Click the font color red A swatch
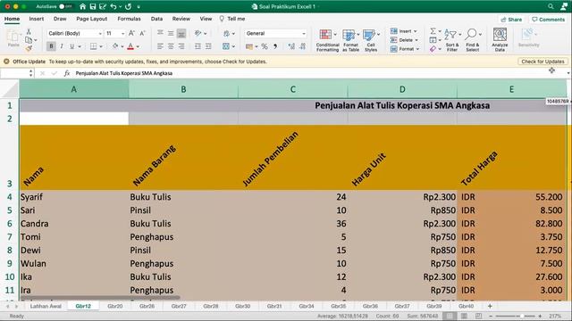This screenshot has height=321, width=572. pyautogui.click(x=130, y=46)
